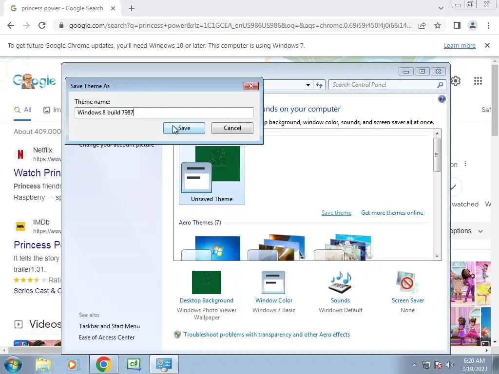The image size is (499, 374).
Task: Click the volume speaker tray icon
Action: (450, 365)
